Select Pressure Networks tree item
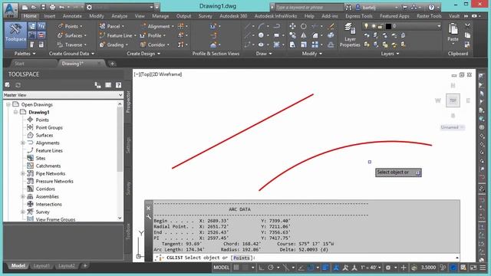 (54, 181)
